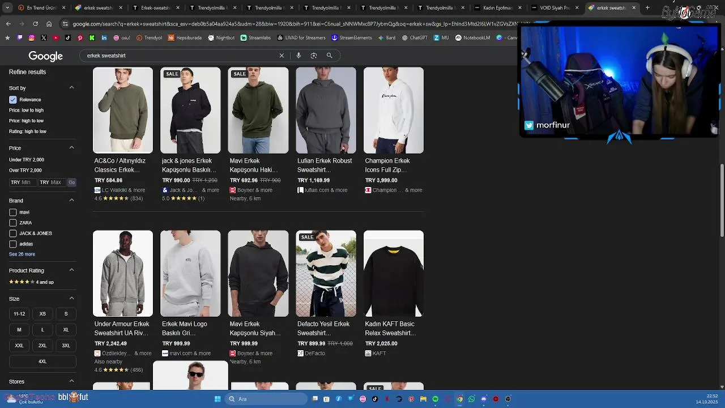
Task: Click the TRY Max price field
Action: [x=52, y=182]
